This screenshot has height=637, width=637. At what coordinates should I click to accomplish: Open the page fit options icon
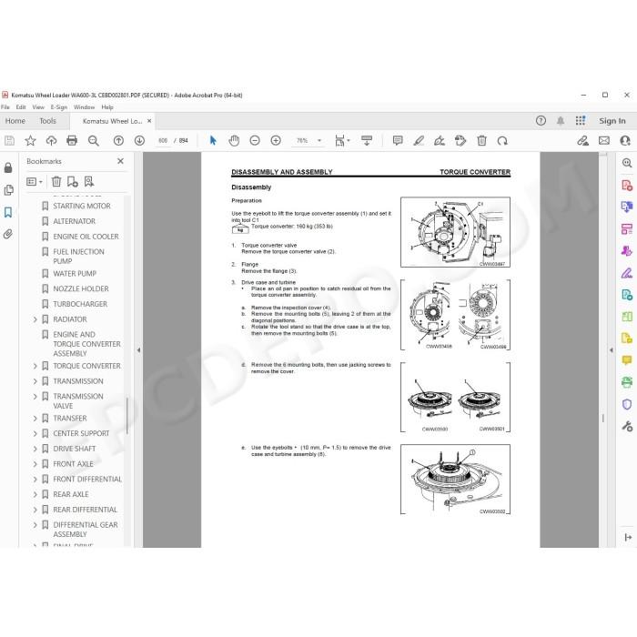coord(342,140)
